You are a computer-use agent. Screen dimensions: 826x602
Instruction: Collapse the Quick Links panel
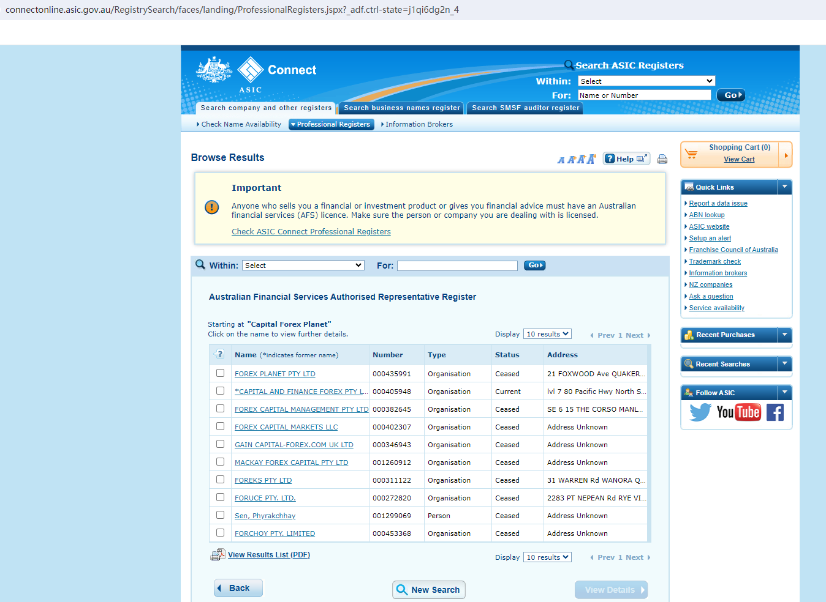(784, 187)
